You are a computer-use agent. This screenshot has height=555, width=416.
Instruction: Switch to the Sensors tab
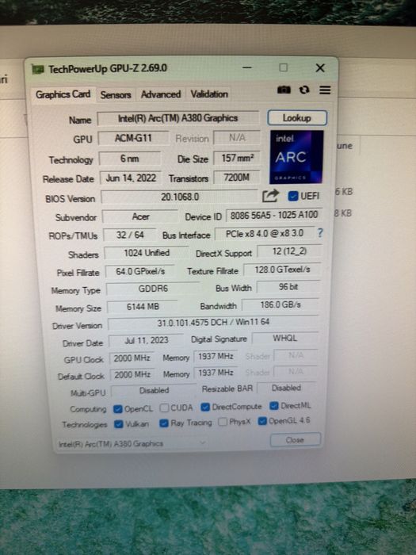coord(116,95)
